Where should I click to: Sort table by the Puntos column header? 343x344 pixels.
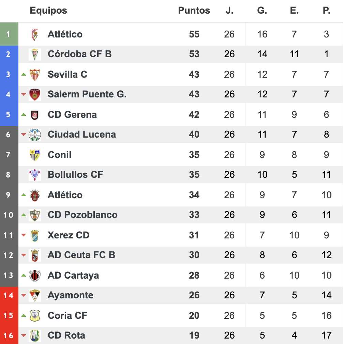(194, 10)
